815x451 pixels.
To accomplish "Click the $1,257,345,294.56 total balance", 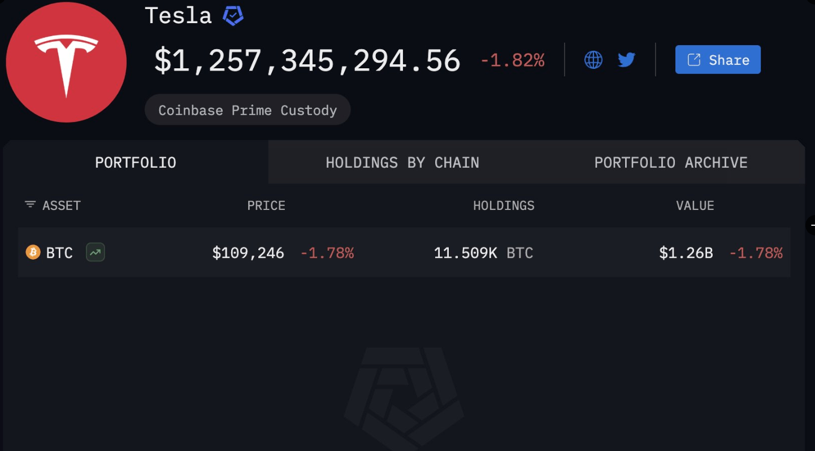I will pyautogui.click(x=307, y=60).
